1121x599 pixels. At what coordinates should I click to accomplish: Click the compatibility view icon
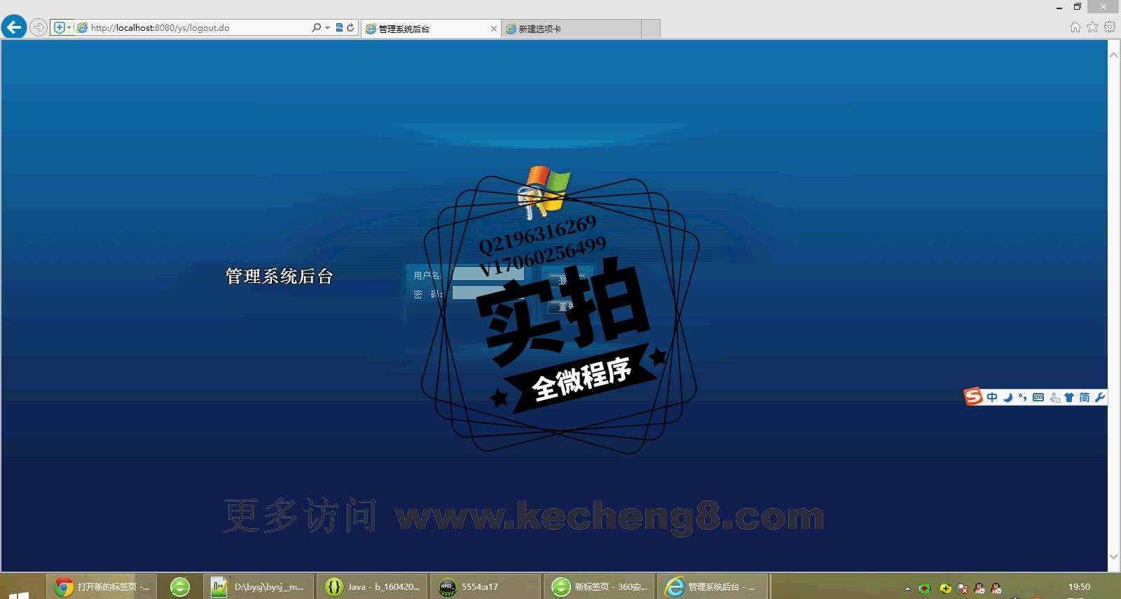click(x=339, y=27)
